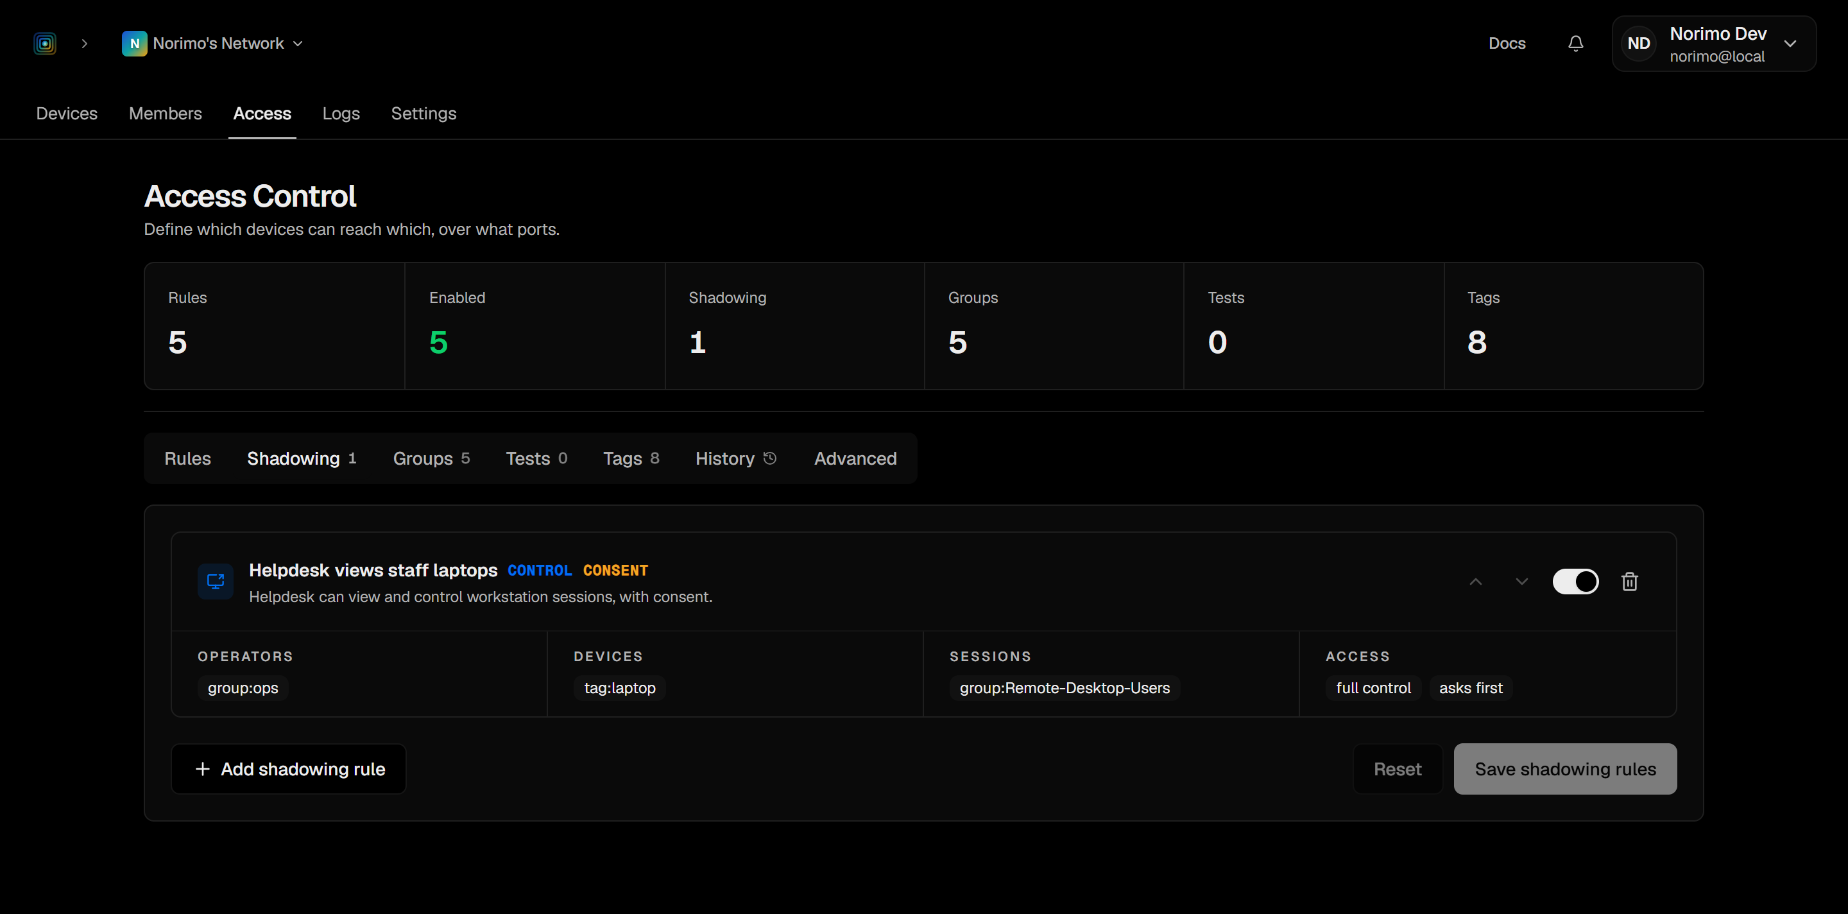Click the Groups stat card
The image size is (1848, 914).
[1054, 327]
